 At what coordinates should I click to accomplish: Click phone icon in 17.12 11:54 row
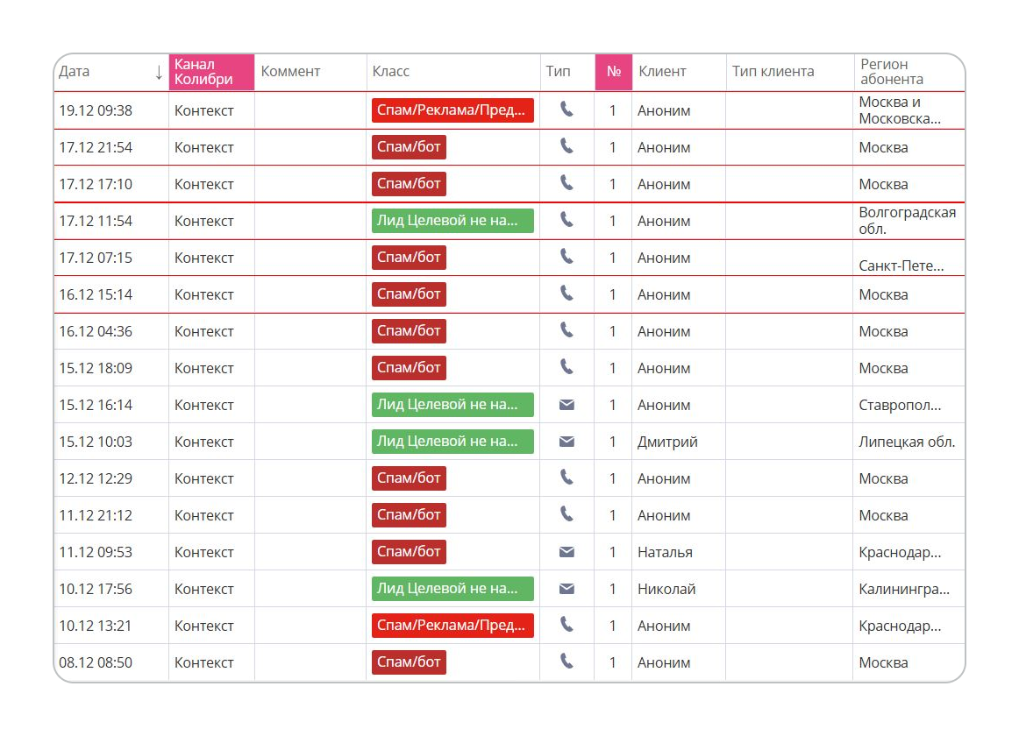click(x=567, y=220)
